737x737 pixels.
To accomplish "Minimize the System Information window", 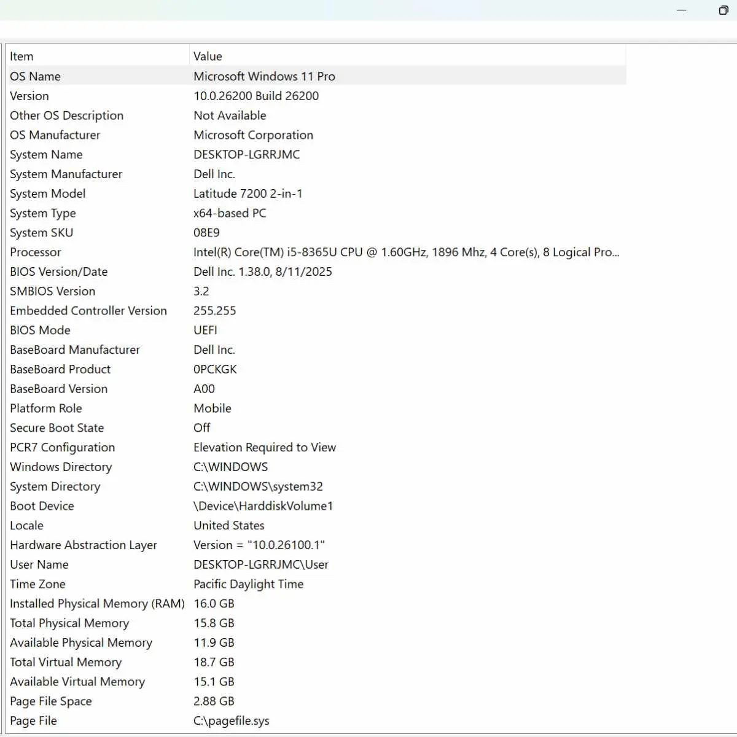I will coord(682,10).
